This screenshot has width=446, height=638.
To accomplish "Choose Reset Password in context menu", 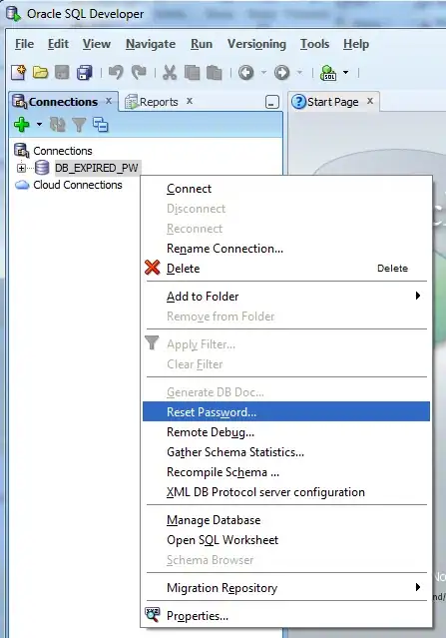I will coord(286,412).
